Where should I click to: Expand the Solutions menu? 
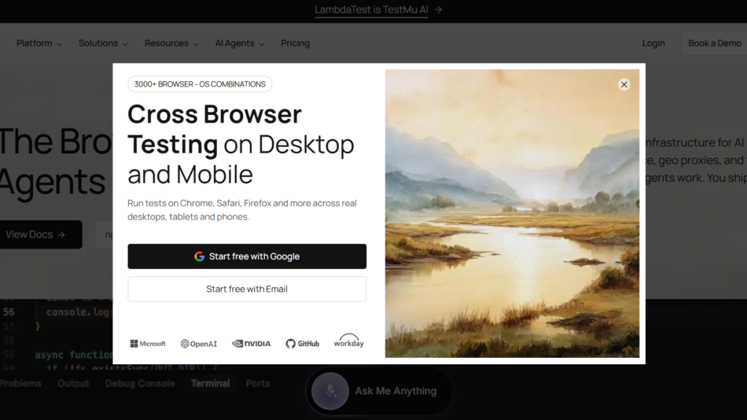(103, 43)
